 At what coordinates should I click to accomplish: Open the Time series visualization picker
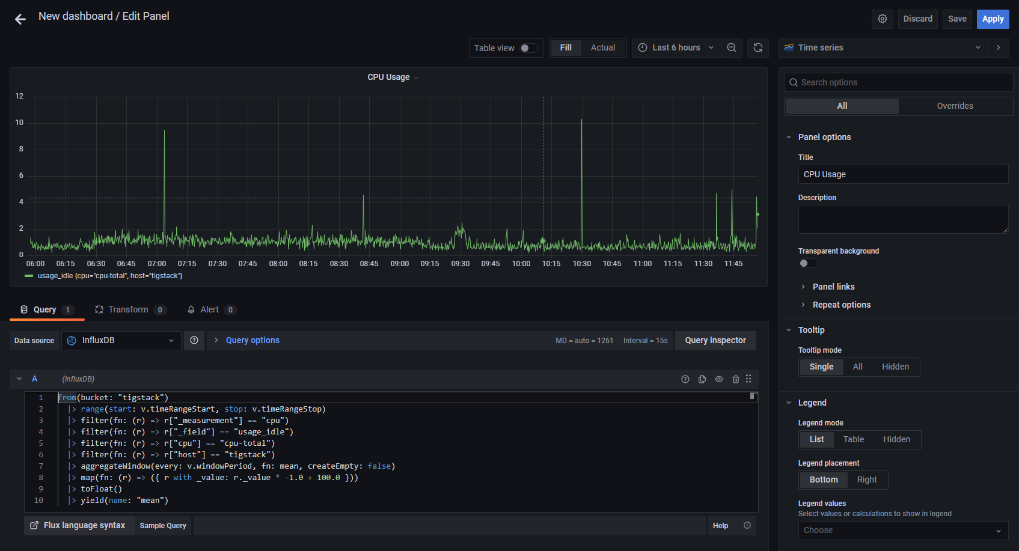click(883, 47)
